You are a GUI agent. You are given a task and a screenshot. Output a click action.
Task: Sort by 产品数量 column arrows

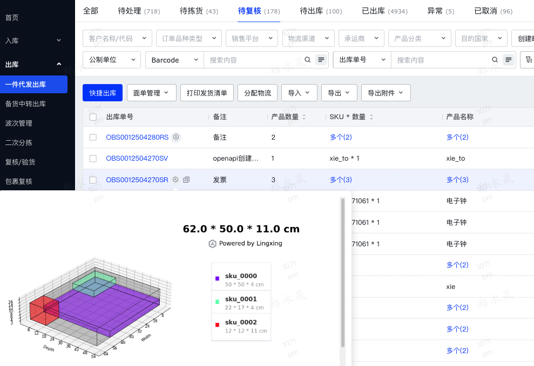tap(304, 117)
